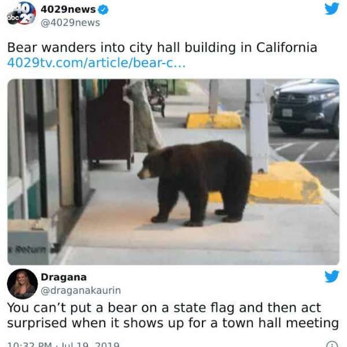Click Dragana's reply text about state flag

[173, 315]
